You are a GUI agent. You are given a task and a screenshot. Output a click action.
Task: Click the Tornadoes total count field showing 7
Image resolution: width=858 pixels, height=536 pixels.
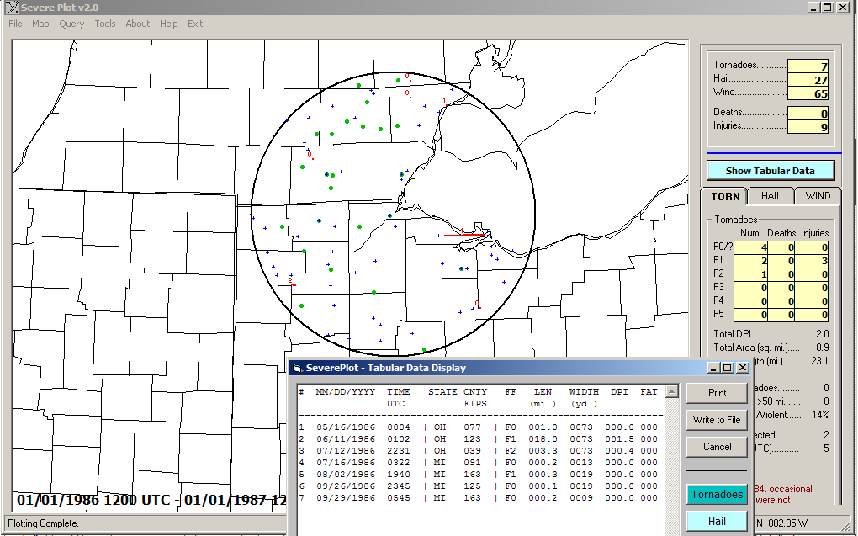808,66
